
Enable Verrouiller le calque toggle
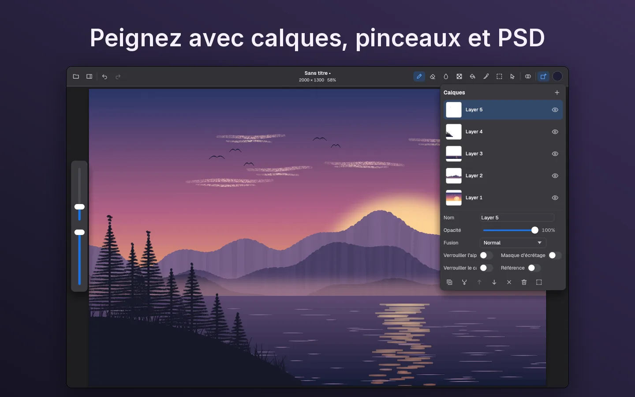[x=486, y=268]
